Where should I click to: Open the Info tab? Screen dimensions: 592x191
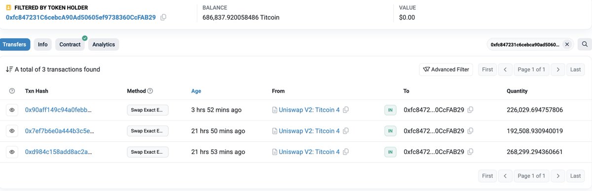coord(43,44)
